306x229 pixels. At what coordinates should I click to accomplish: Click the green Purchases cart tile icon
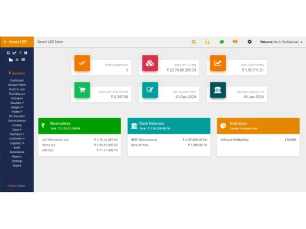82,90
